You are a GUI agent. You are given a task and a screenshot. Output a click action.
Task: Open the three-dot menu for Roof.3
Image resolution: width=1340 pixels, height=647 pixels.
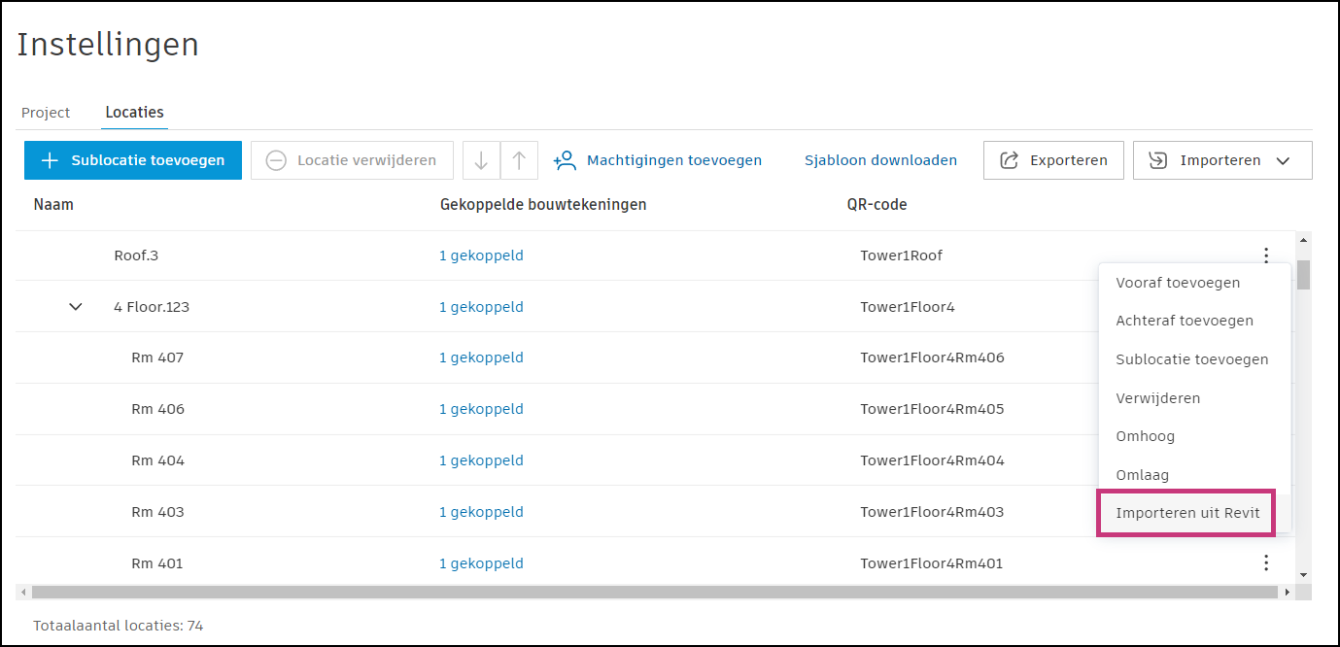pyautogui.click(x=1265, y=255)
